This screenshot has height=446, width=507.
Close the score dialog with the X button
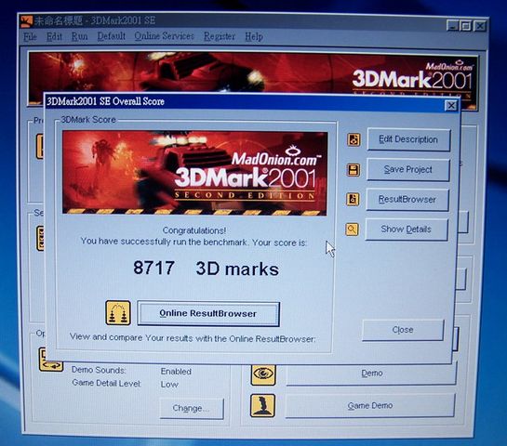point(451,105)
